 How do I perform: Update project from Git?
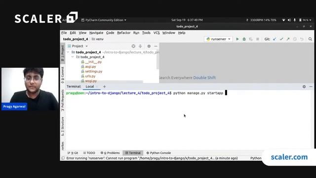[275, 39]
